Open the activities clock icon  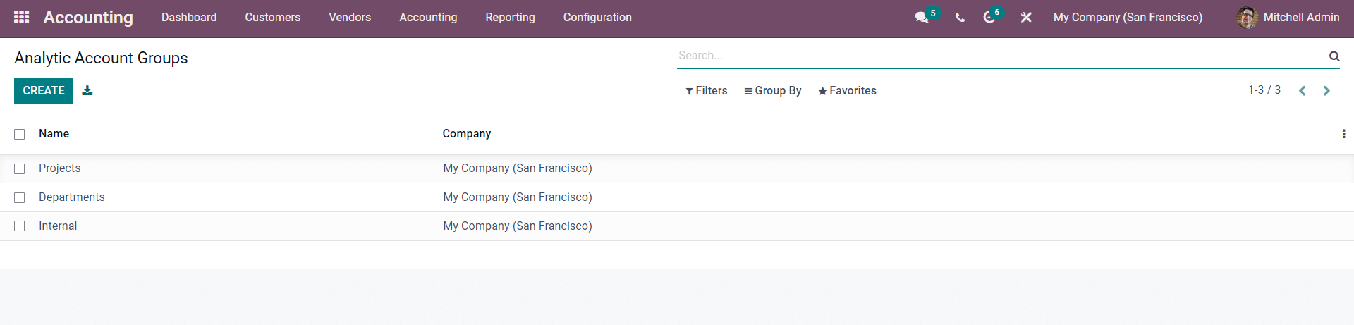click(x=989, y=17)
